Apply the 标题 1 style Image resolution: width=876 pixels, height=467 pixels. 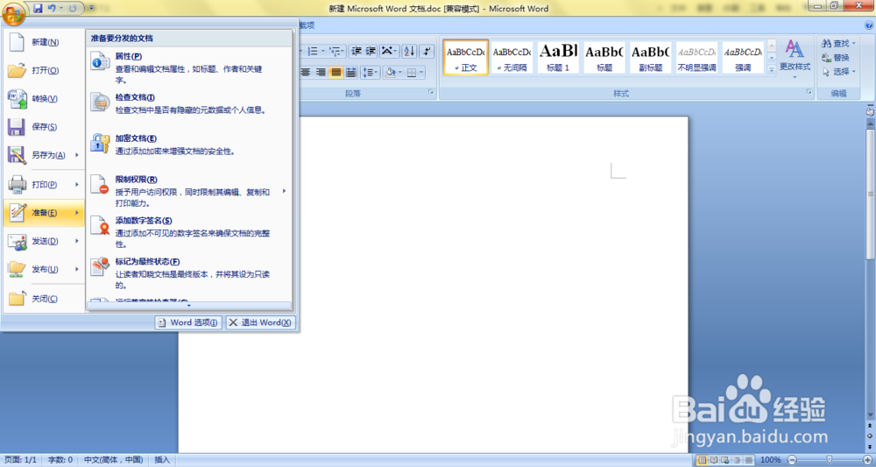click(x=558, y=58)
